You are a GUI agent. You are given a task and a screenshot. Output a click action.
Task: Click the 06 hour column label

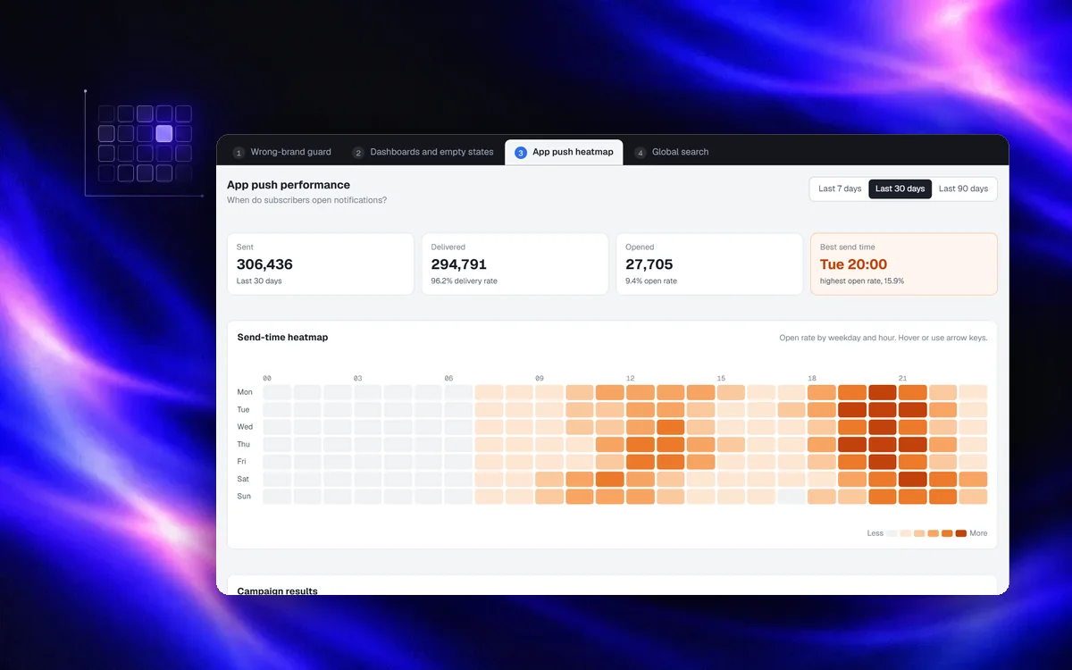[449, 378]
